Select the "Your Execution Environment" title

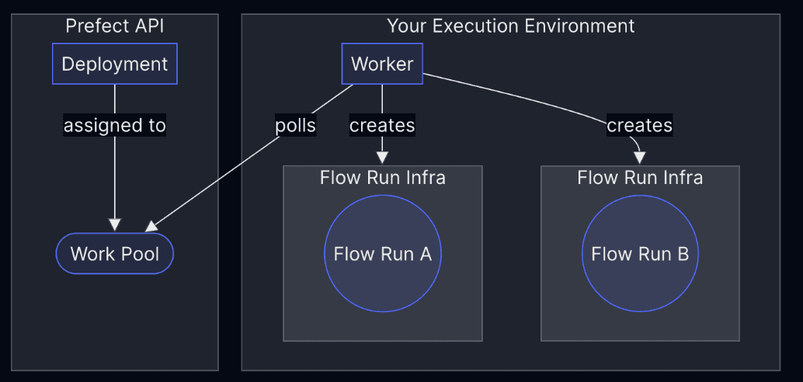click(511, 26)
